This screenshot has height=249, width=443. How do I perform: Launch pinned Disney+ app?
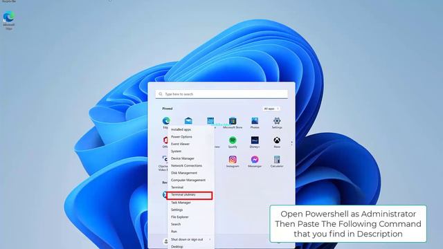(255, 142)
